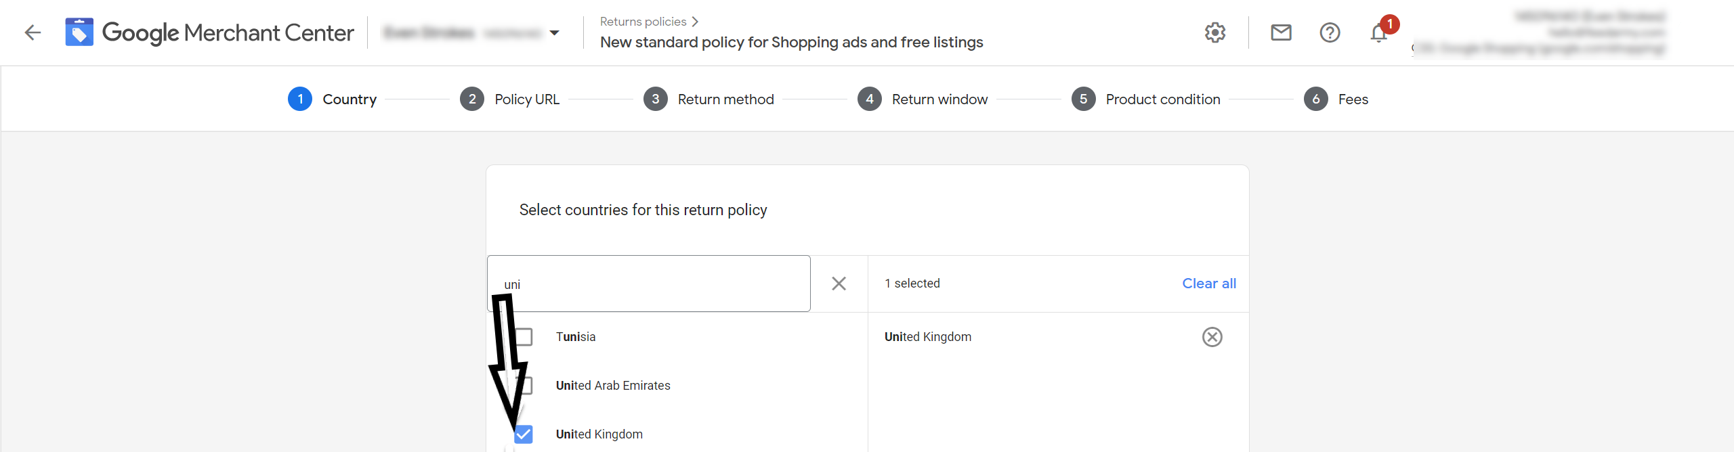Image resolution: width=1734 pixels, height=452 pixels.
Task: Open the Google Merchant Center settings gear
Action: coord(1214,32)
